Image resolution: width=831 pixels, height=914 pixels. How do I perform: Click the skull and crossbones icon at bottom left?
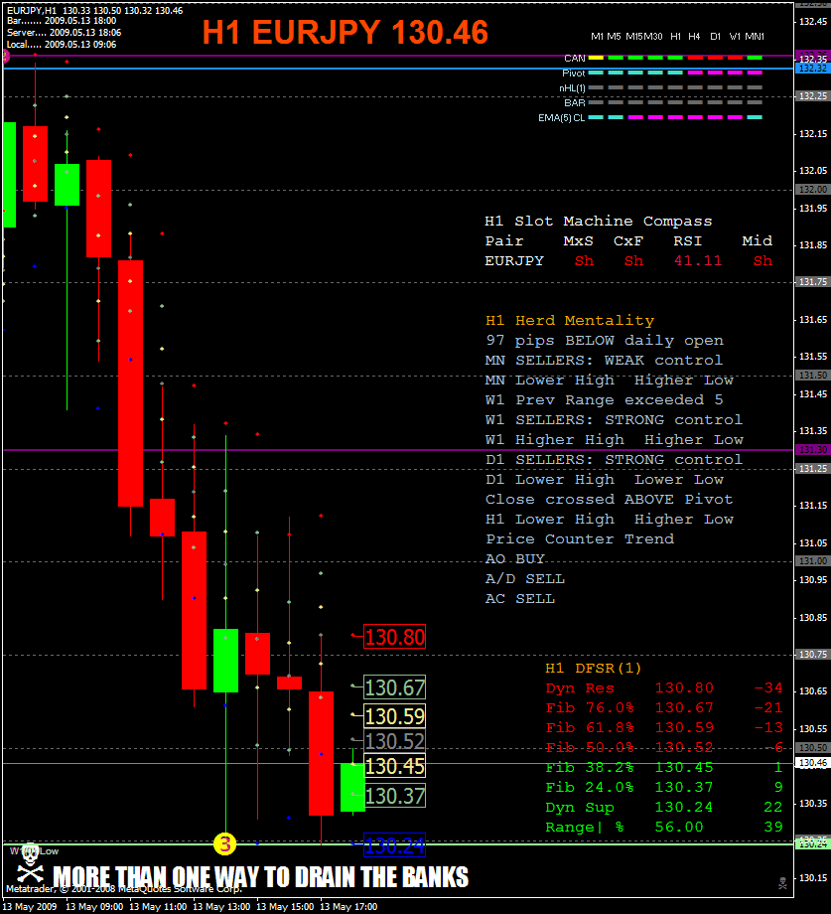(30, 862)
